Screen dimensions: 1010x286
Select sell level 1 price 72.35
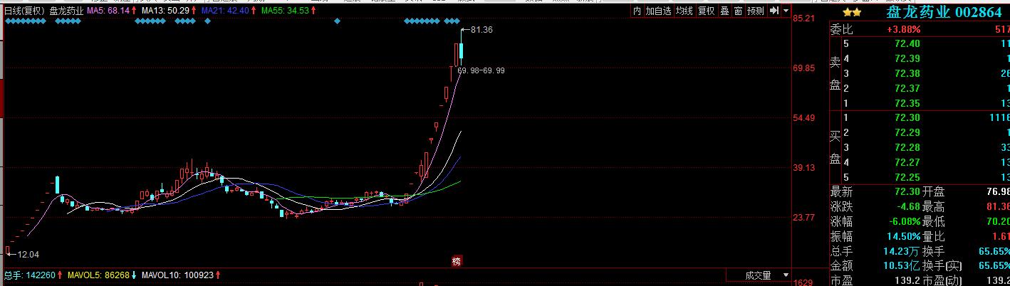(x=907, y=103)
